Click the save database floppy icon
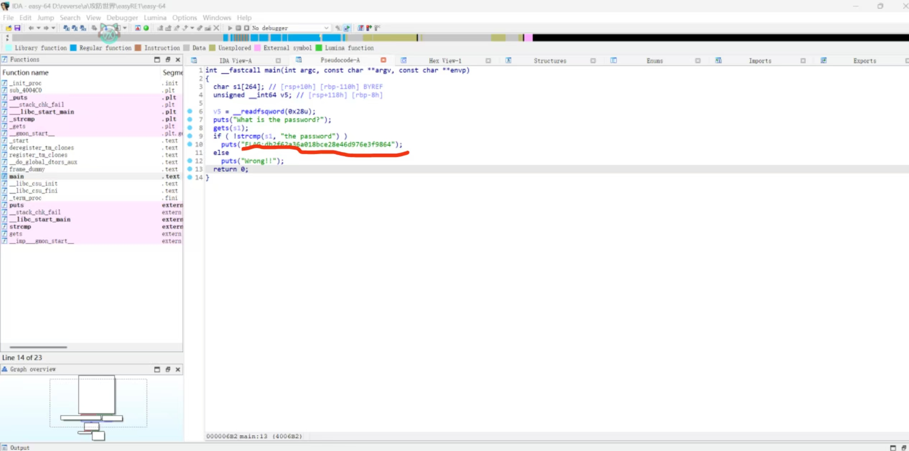Image resolution: width=909 pixels, height=451 pixels. click(17, 28)
